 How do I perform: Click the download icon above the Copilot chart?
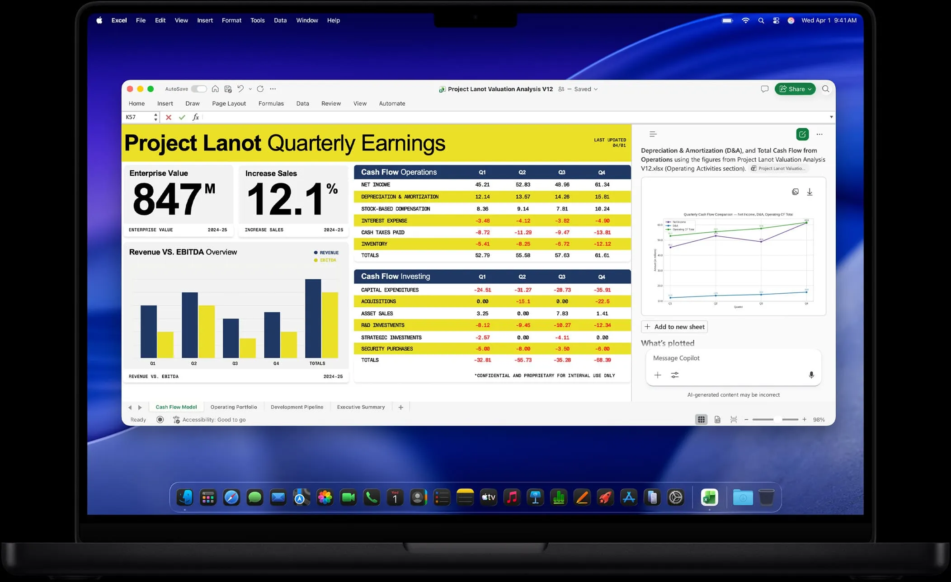[x=810, y=192]
